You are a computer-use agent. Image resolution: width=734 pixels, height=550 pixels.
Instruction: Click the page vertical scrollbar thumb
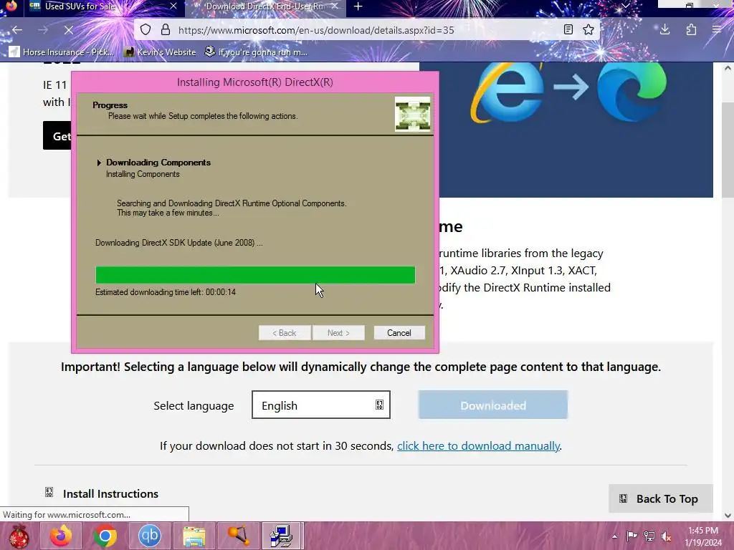[x=728, y=150]
